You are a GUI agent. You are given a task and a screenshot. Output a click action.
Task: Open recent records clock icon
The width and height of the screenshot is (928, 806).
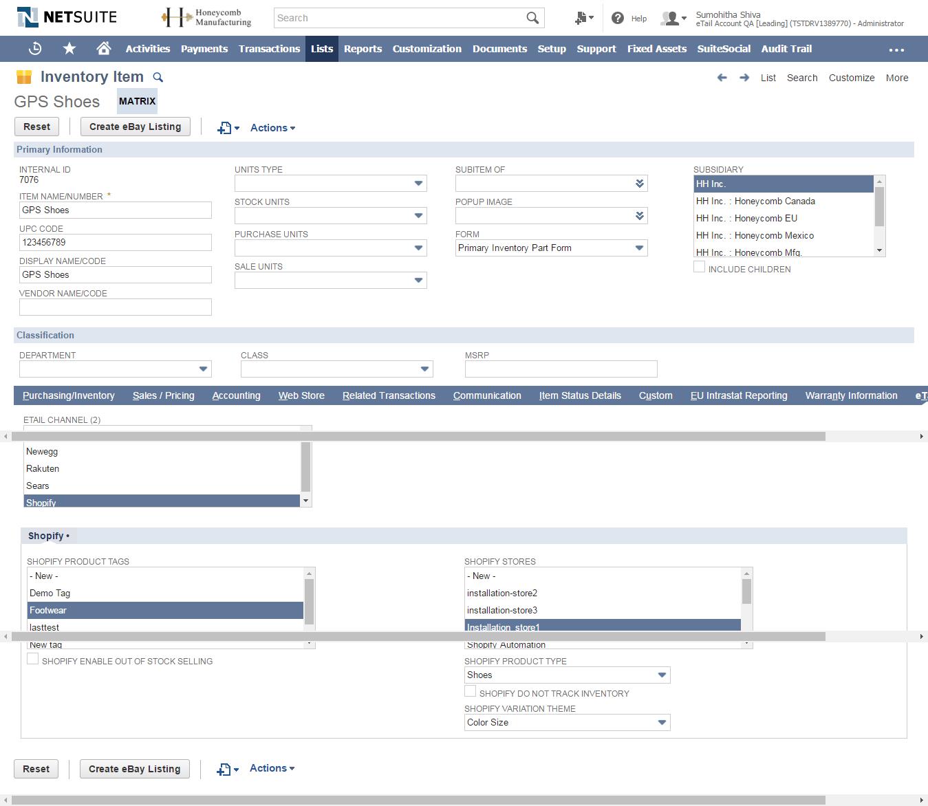pos(35,49)
